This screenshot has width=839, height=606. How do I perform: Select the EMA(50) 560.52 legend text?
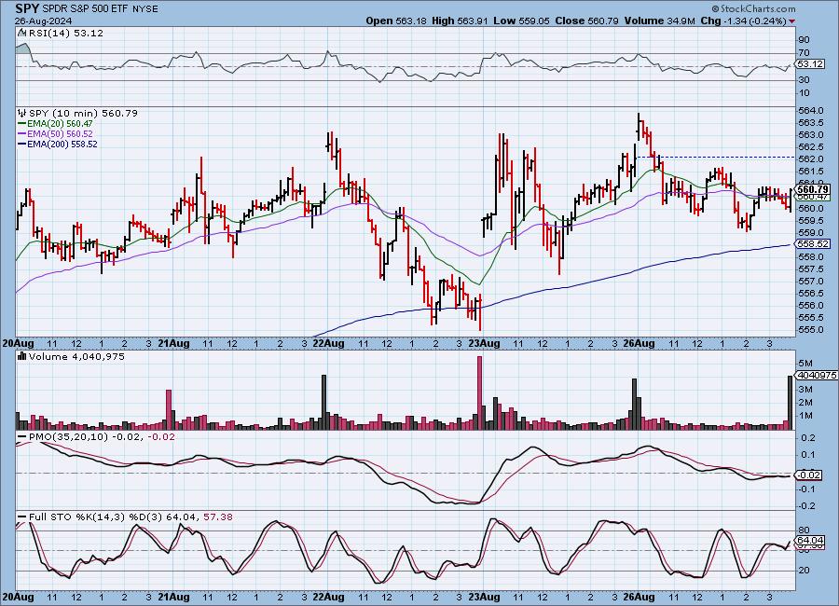tap(60, 134)
